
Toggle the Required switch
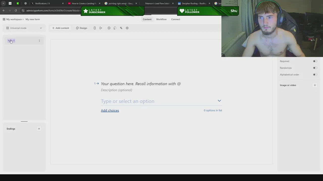click(315, 61)
